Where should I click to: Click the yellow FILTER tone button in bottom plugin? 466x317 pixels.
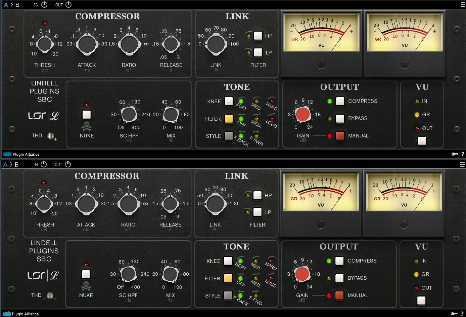coord(228,278)
